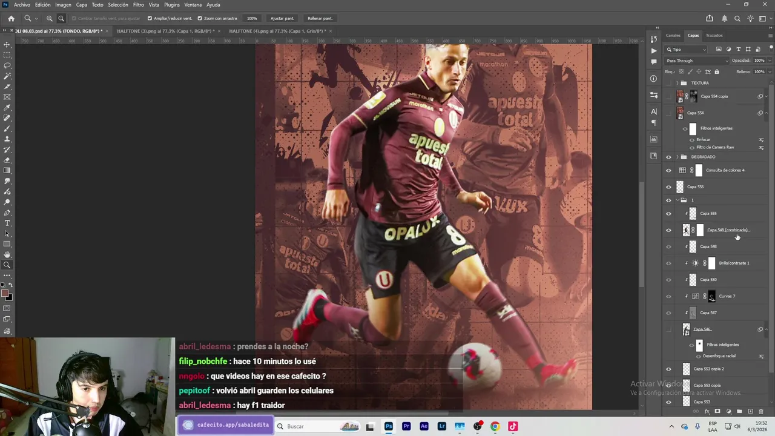This screenshot has height=436, width=775.
Task: Toggle Ampliar/reducir vent. checkbox
Action: tap(150, 18)
